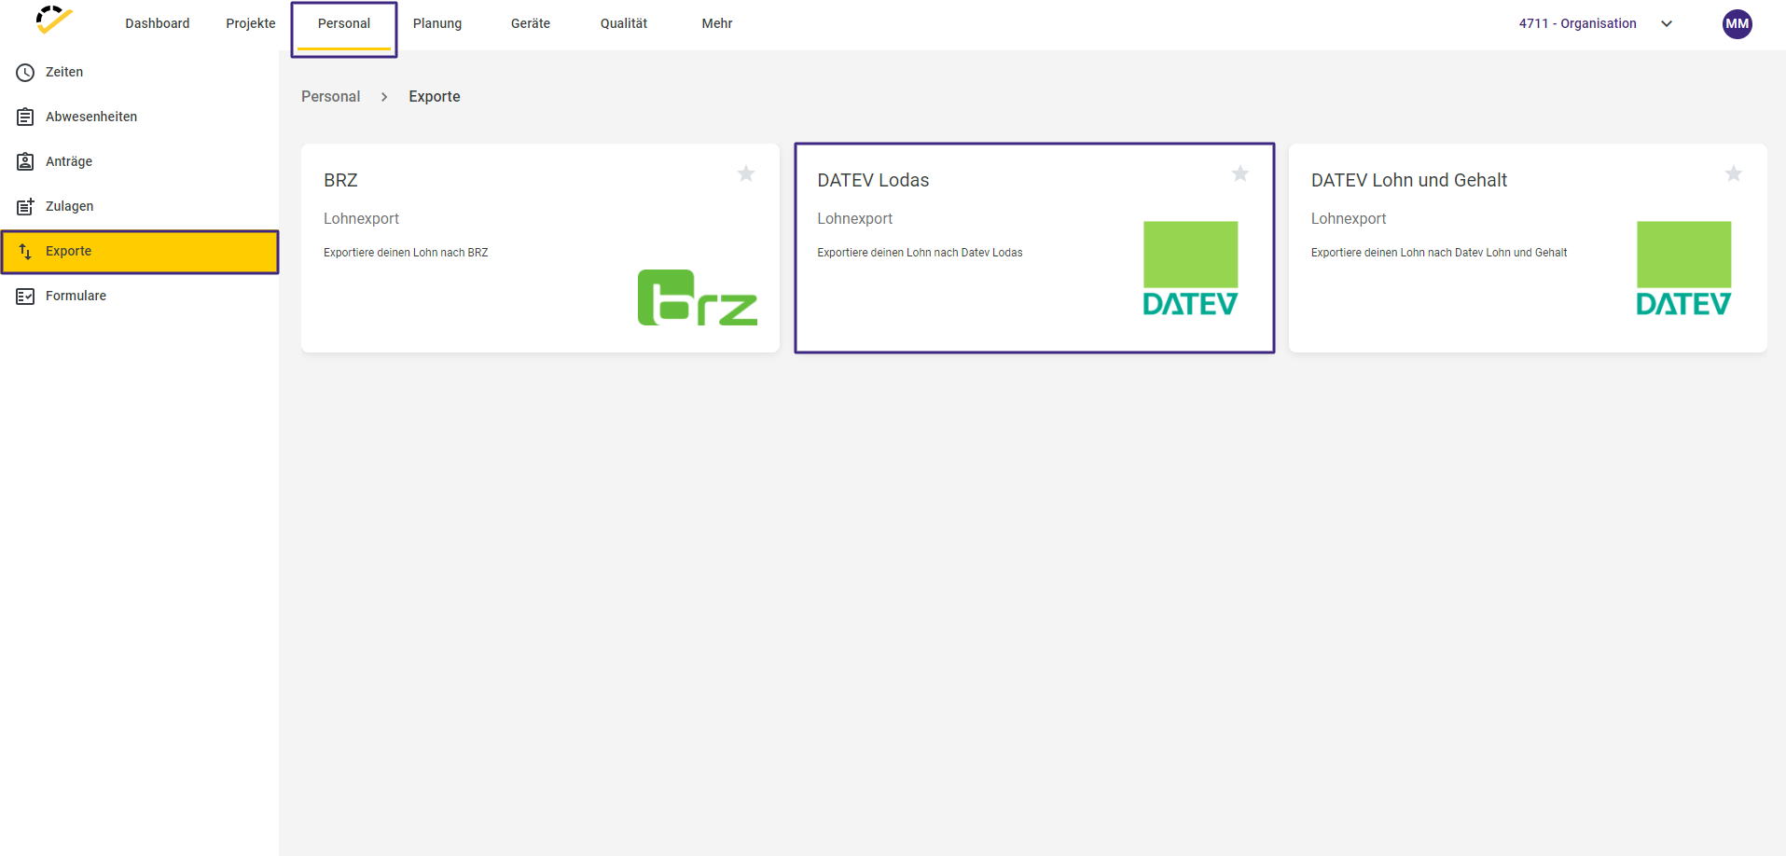
Task: Open DATEV Lohn und Gehalt title
Action: 1408,180
